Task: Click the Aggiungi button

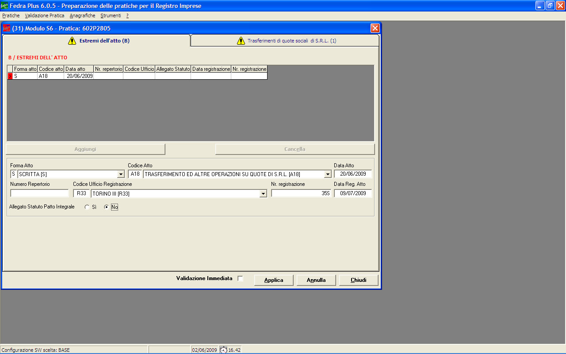Action: click(x=85, y=149)
